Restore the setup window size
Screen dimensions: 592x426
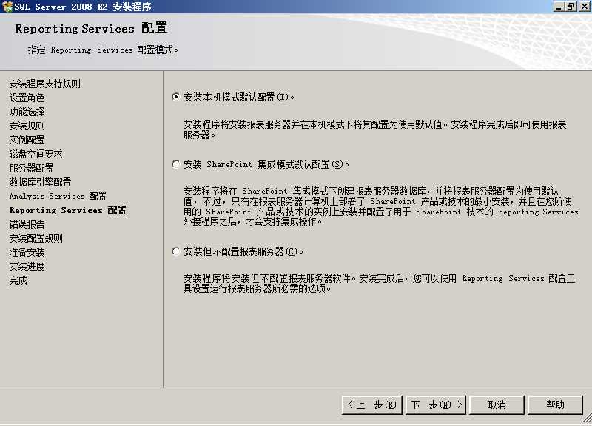571,7
